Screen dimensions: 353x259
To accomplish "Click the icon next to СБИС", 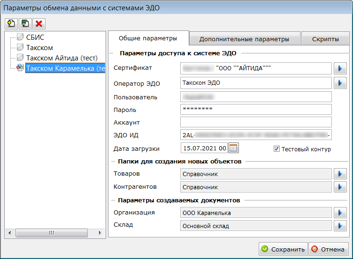I will pyautogui.click(x=20, y=37).
